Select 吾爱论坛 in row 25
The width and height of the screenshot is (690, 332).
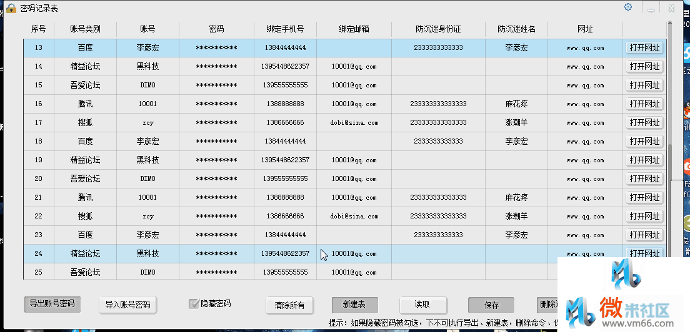pos(86,272)
